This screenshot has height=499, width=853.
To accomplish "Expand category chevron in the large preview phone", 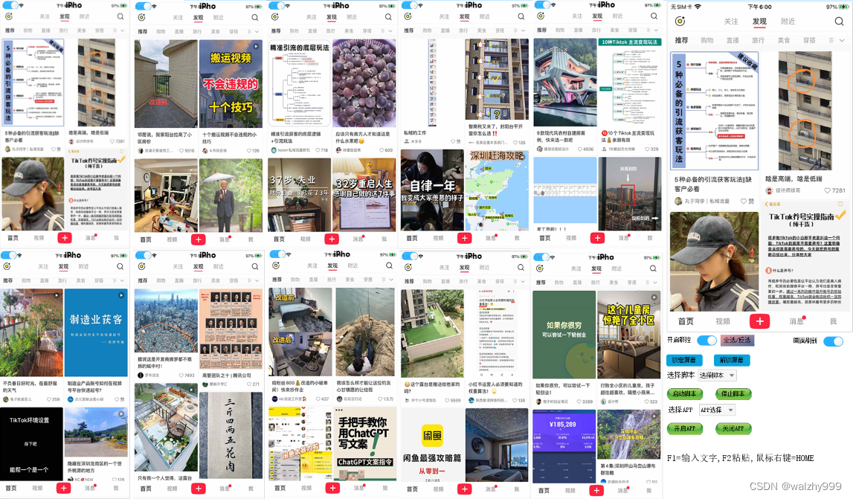I will [842, 40].
